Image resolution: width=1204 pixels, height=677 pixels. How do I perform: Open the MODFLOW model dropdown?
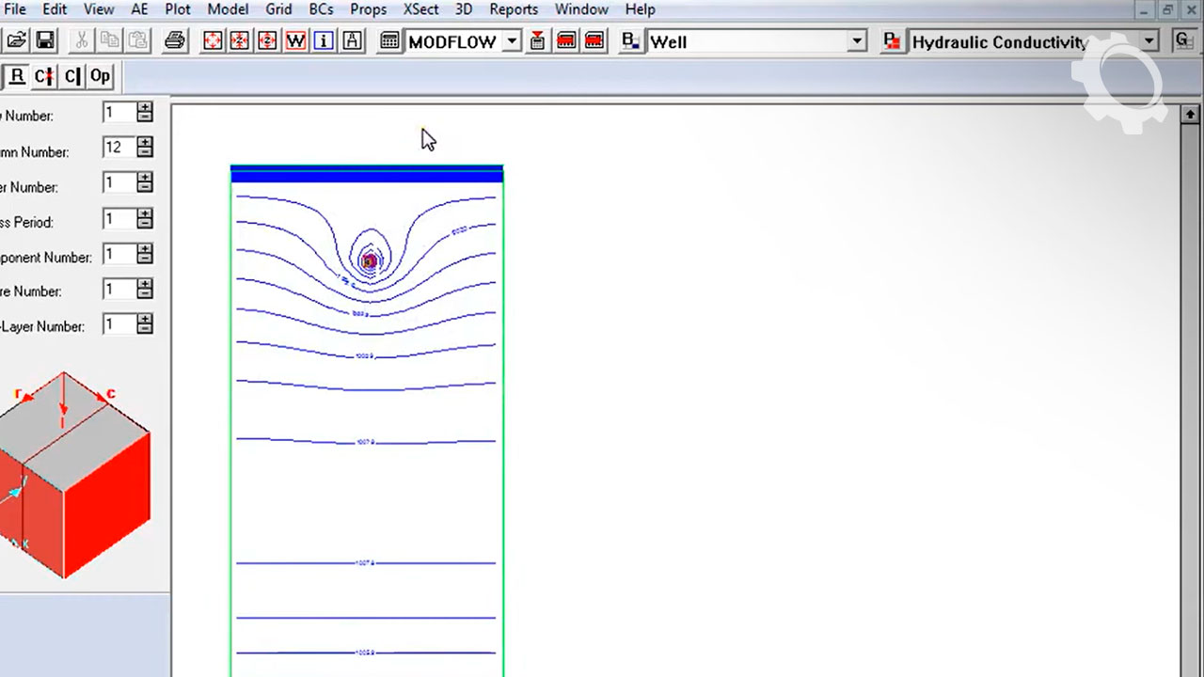[x=512, y=41]
